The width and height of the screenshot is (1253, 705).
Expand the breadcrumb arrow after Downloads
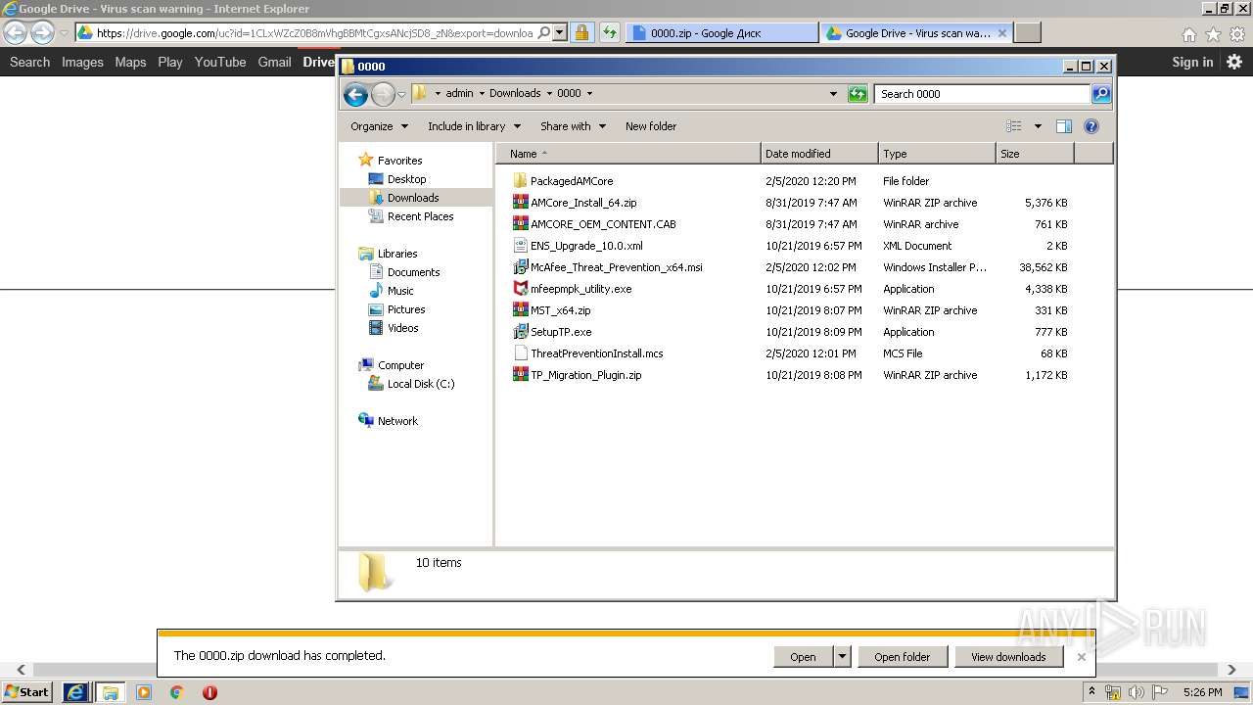click(549, 94)
